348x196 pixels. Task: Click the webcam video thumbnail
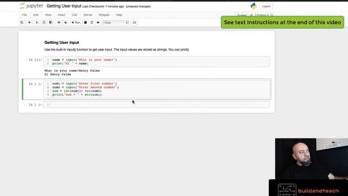click(312, 158)
